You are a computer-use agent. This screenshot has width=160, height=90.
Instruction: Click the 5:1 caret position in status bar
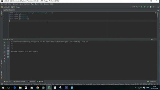[141, 84]
